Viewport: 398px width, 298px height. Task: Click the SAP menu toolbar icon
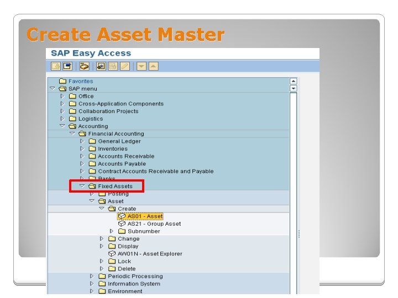[68, 66]
